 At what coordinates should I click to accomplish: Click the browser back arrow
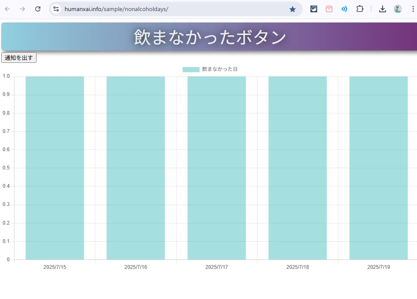pyautogui.click(x=7, y=9)
